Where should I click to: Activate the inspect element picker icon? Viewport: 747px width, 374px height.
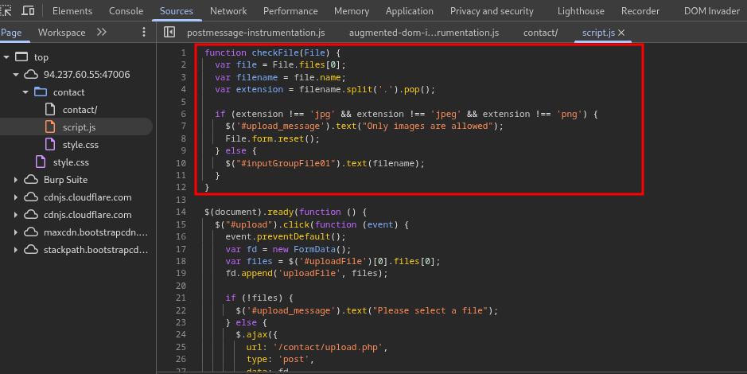tap(6, 11)
